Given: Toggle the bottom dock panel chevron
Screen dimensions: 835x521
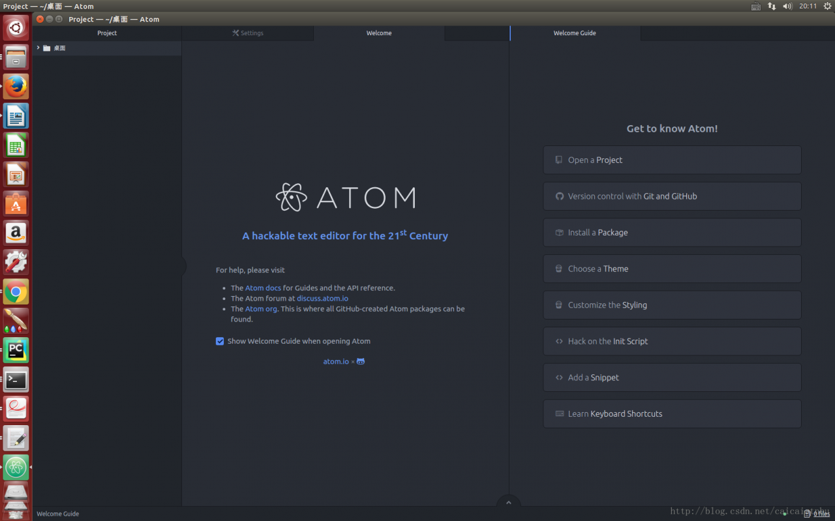Looking at the screenshot, I should point(508,502).
